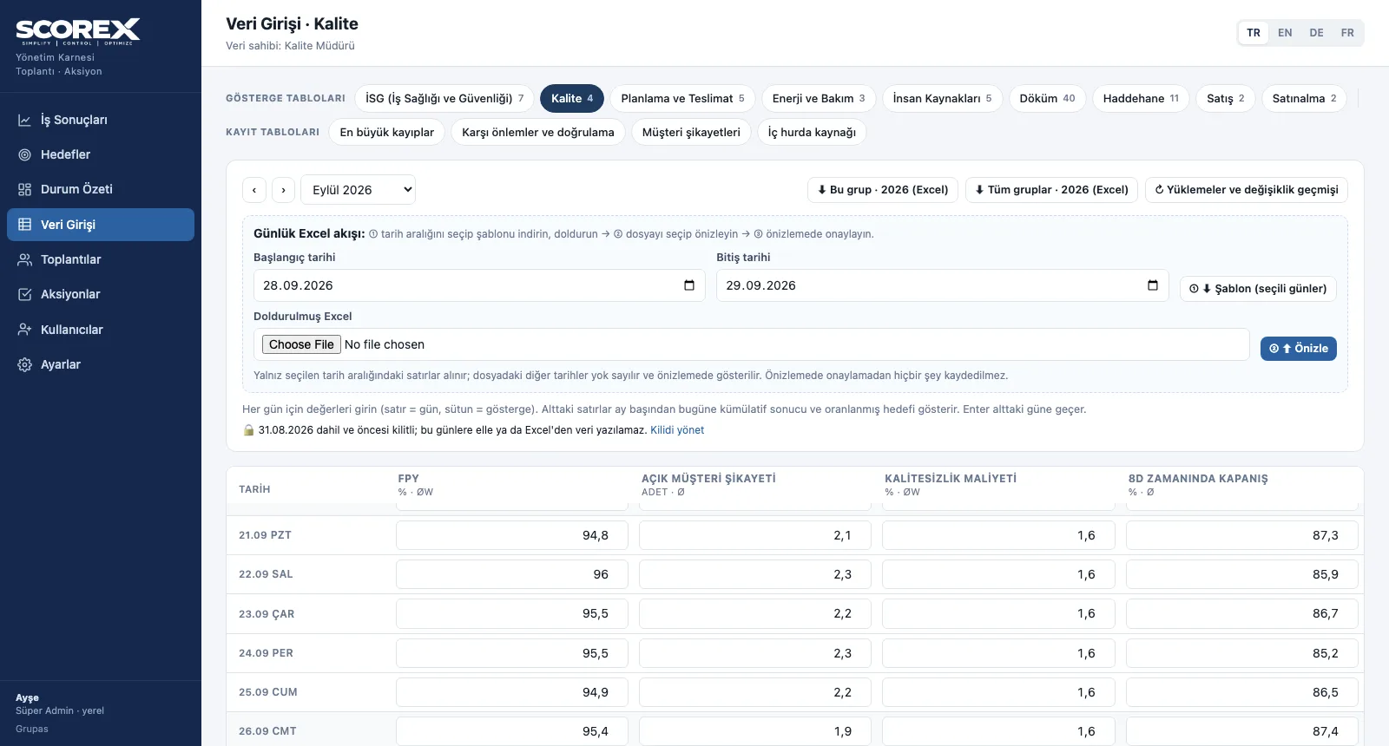Viewport: 1389px width, 746px height.
Task: Edit FPY value for 21.09 PZT
Action: pos(512,535)
